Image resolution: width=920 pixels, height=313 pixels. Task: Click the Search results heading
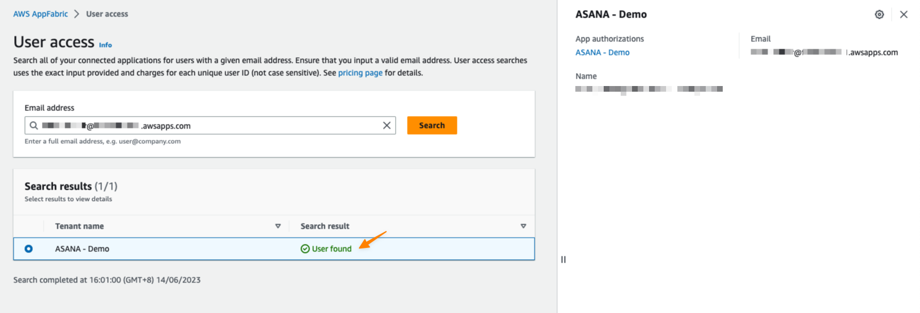pyautogui.click(x=71, y=186)
